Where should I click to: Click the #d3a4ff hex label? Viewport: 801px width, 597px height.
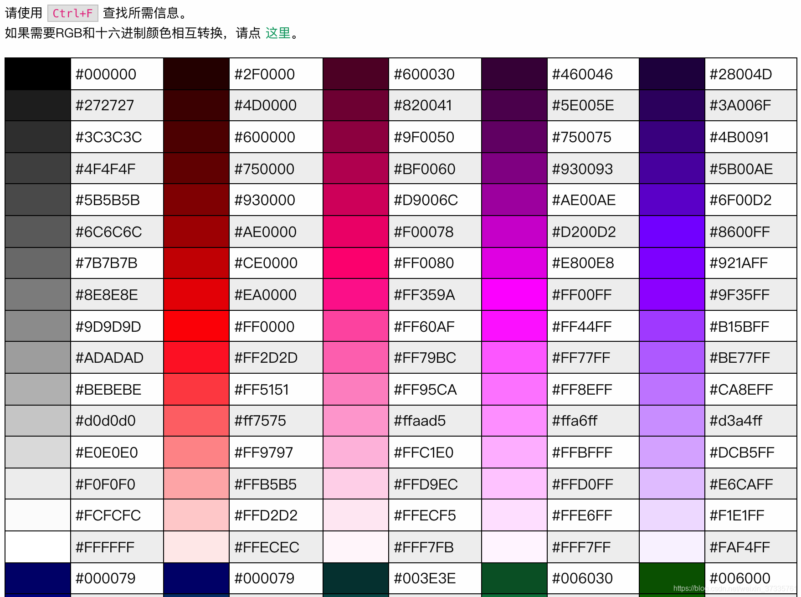[735, 421]
